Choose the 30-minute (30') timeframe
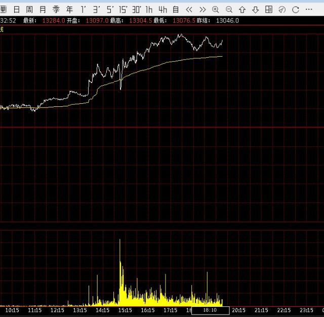The image size is (324, 317). point(136,10)
